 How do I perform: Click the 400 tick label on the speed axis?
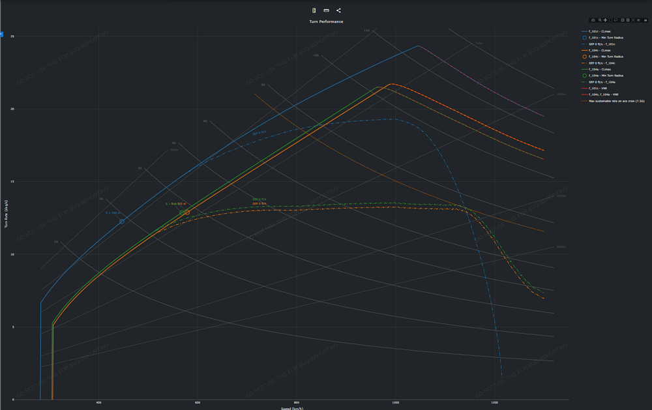pyautogui.click(x=98, y=403)
